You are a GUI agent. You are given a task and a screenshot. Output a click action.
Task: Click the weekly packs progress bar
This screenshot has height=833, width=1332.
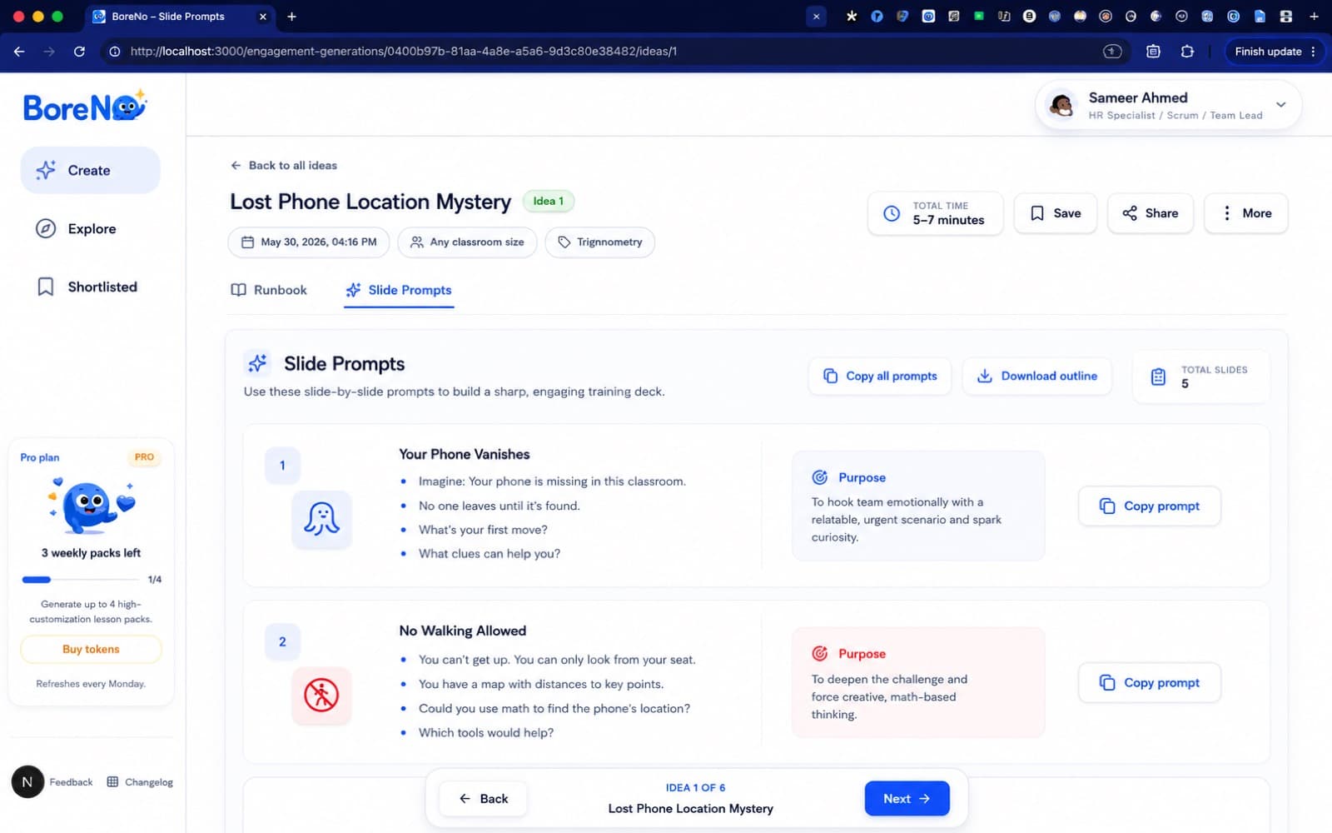[x=80, y=580]
